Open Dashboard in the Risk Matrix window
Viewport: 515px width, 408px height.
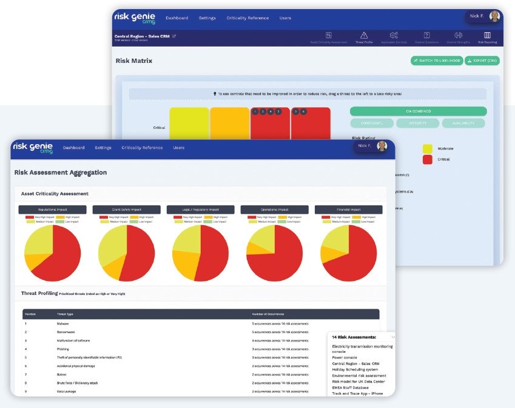(x=177, y=18)
